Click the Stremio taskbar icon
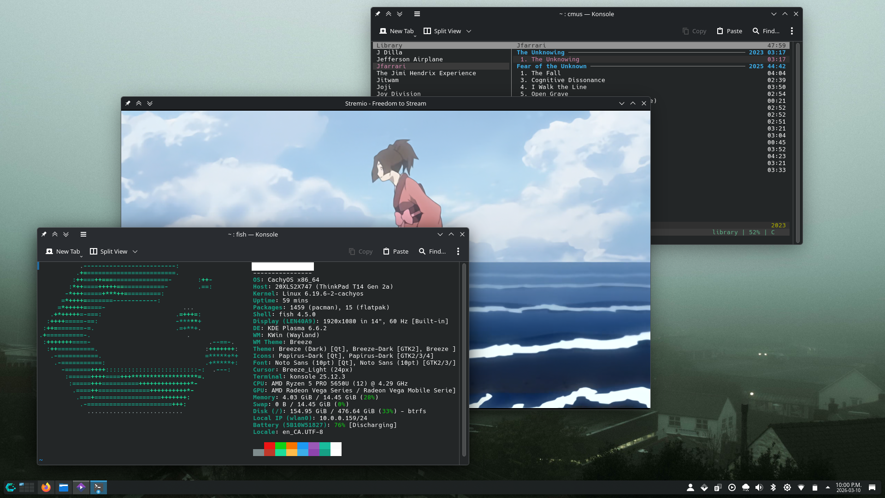 (x=81, y=487)
